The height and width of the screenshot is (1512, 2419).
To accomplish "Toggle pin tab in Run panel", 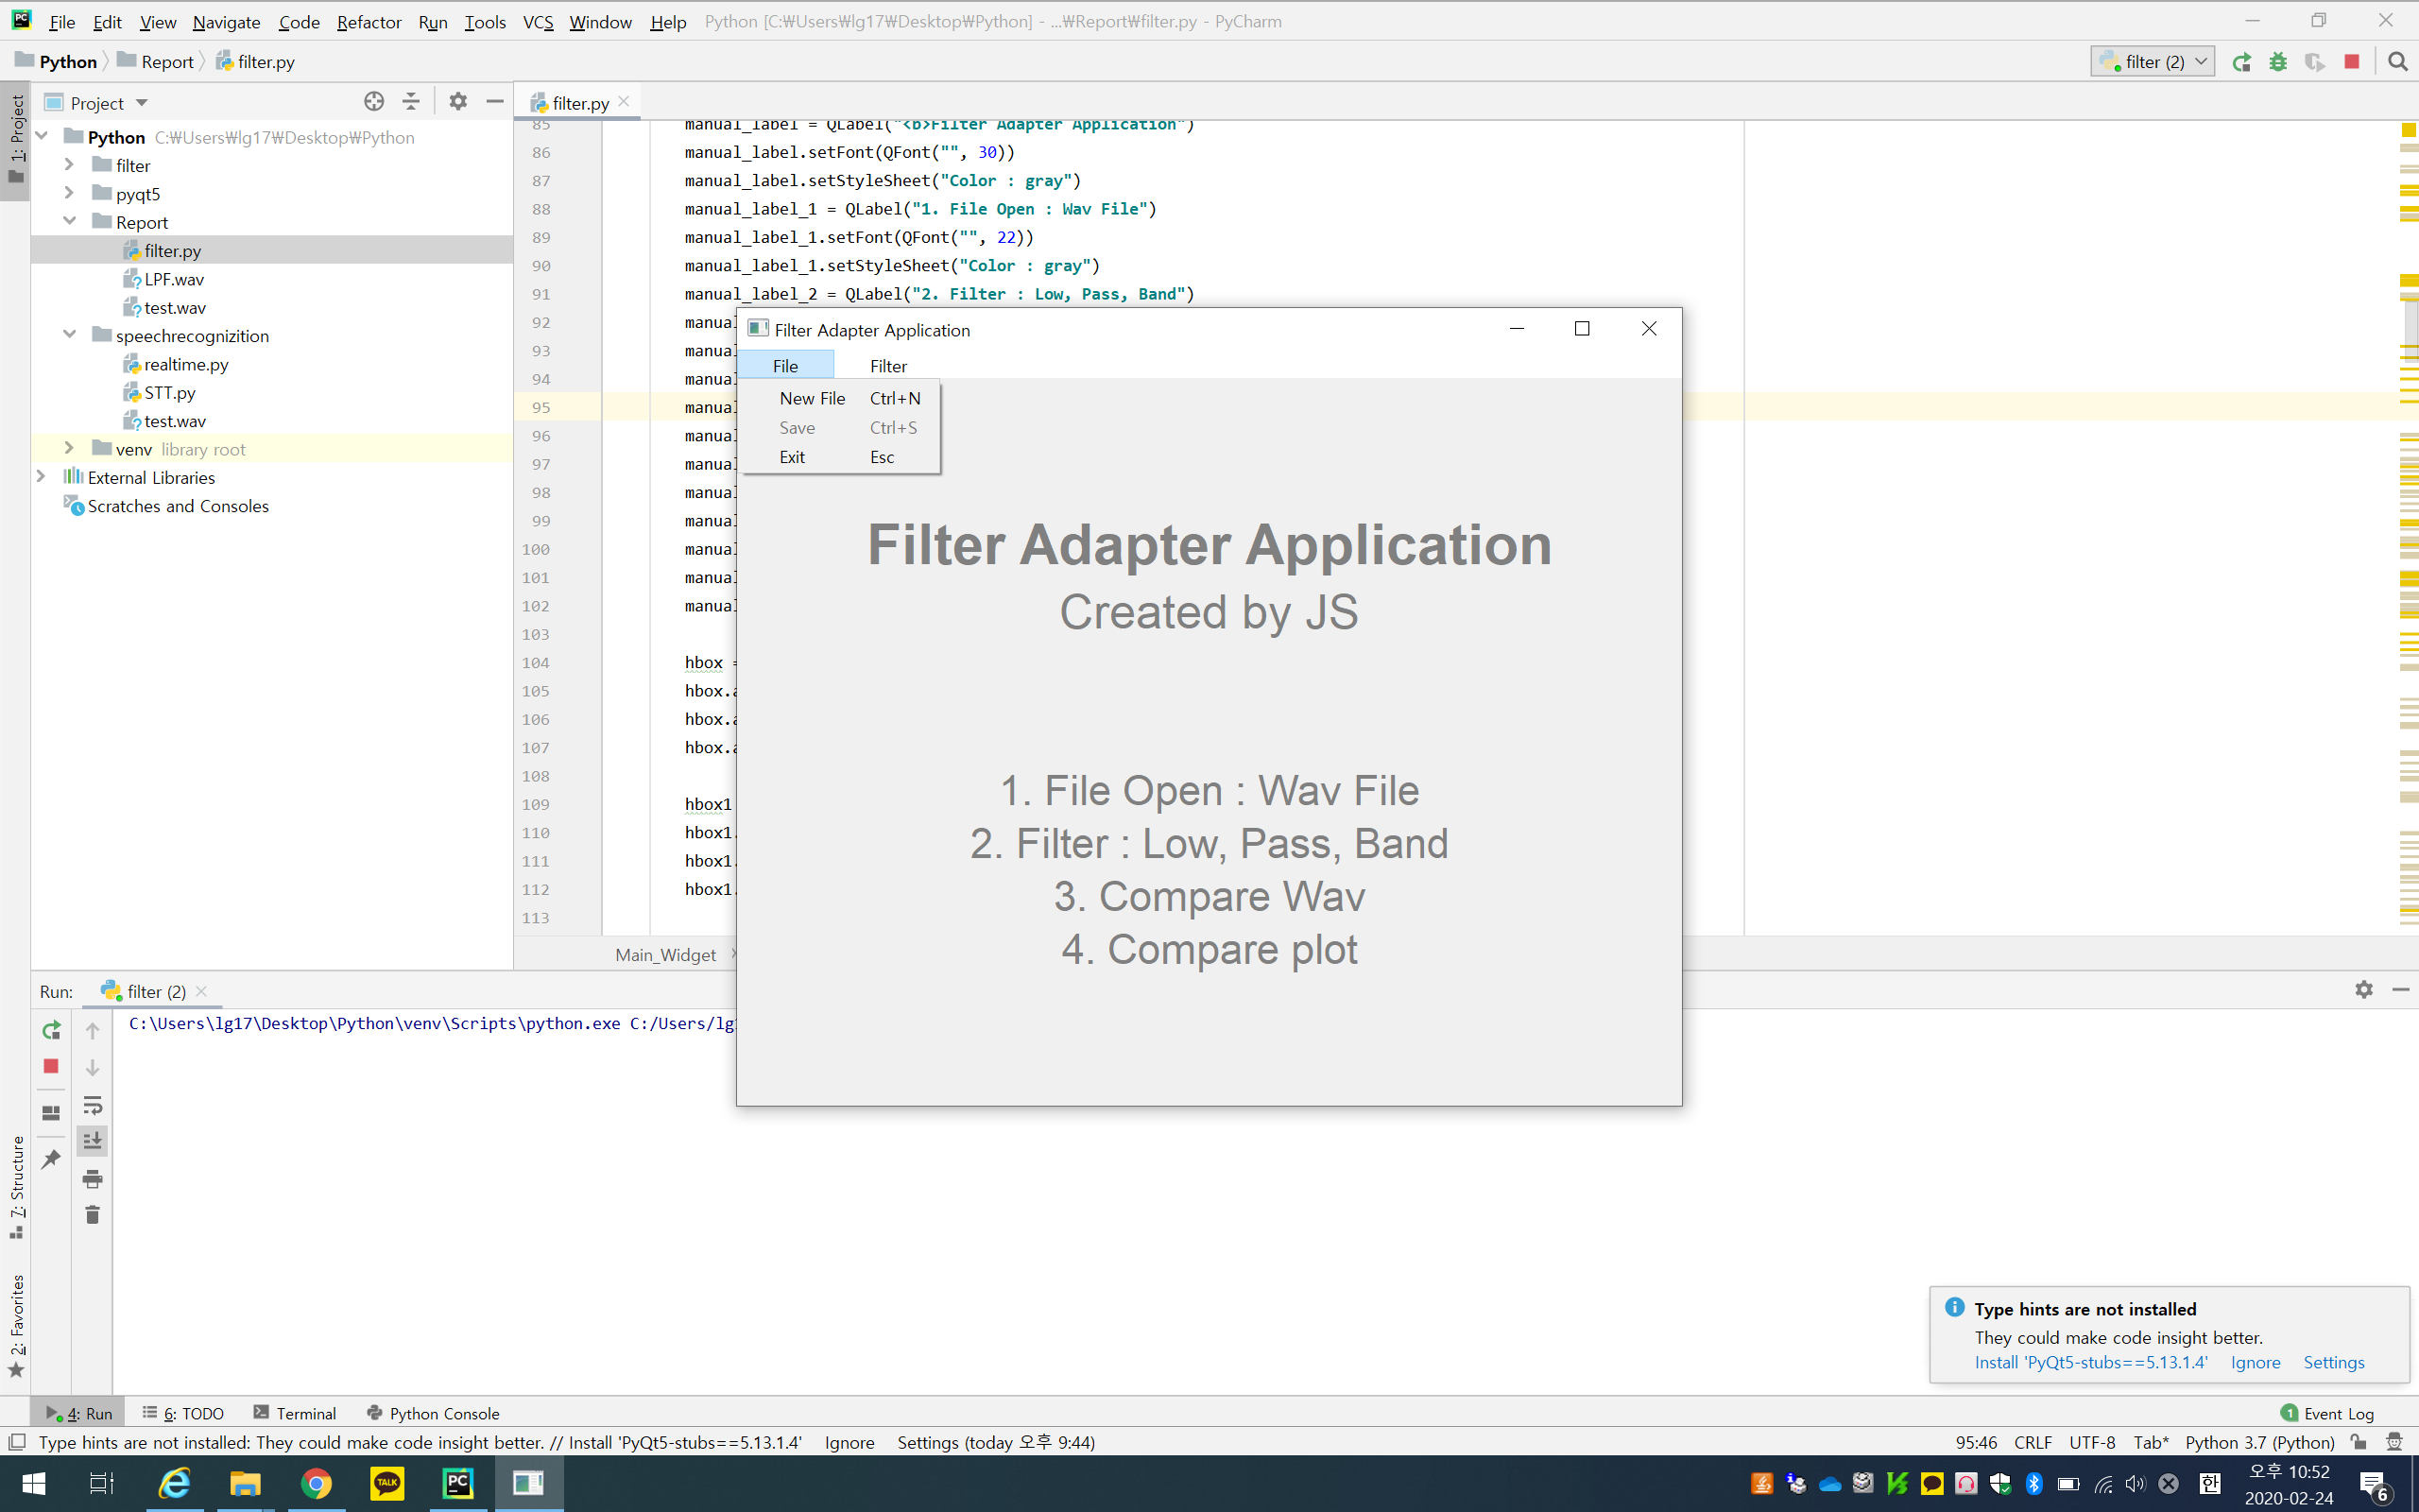I will [51, 1159].
